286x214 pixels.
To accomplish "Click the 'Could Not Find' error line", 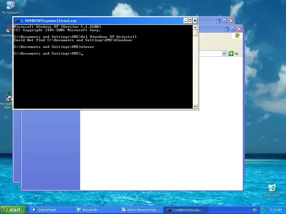I will [x=73, y=40].
